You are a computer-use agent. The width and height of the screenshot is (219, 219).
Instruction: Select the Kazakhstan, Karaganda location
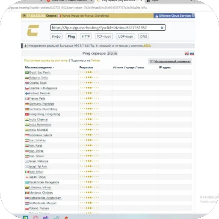coord(44,182)
